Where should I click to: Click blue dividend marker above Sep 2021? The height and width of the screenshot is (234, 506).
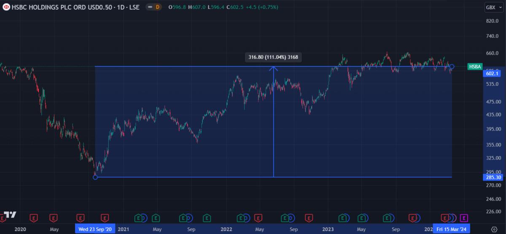point(189,218)
